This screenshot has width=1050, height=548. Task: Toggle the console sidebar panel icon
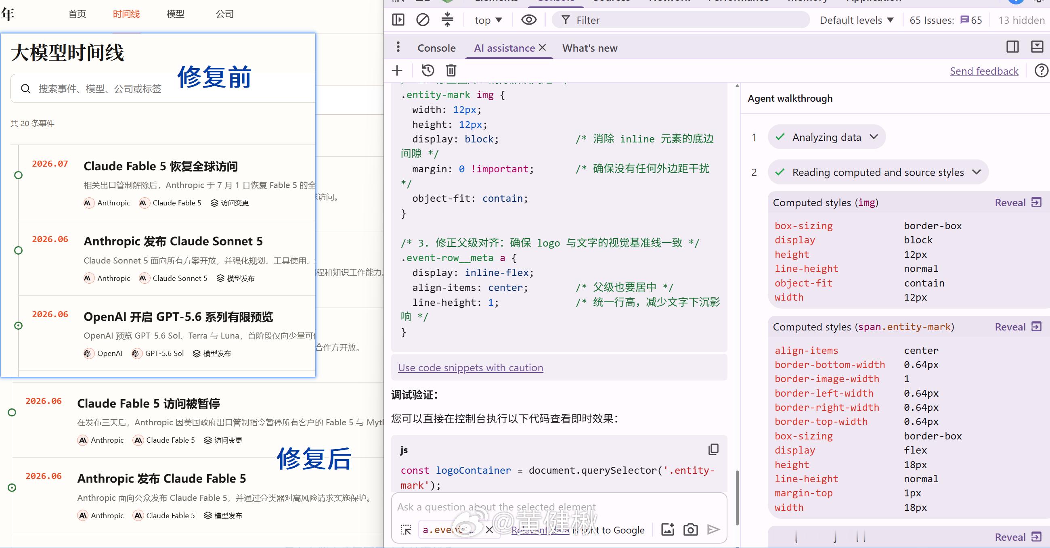[x=398, y=20]
